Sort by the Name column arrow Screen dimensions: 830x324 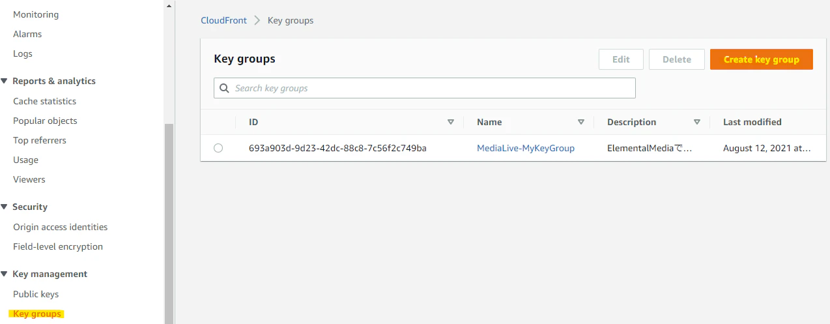pos(581,122)
